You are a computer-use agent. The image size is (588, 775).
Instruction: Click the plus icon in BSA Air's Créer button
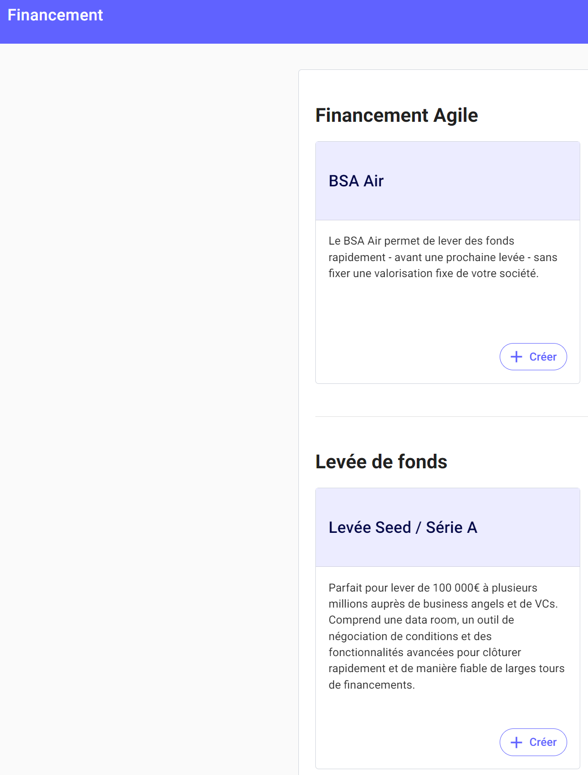[x=517, y=357]
